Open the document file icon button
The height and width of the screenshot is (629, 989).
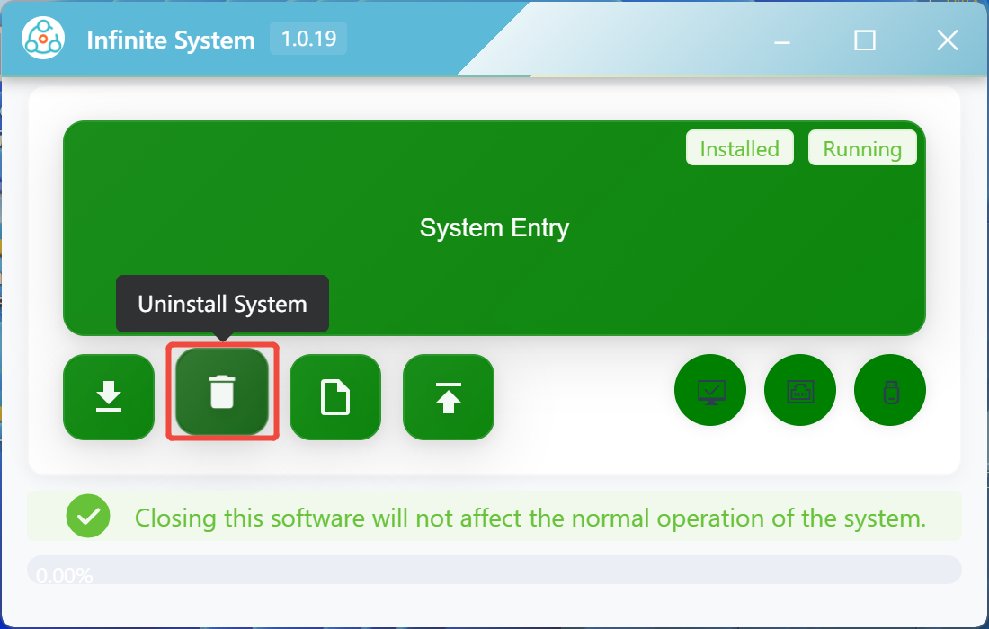point(335,397)
